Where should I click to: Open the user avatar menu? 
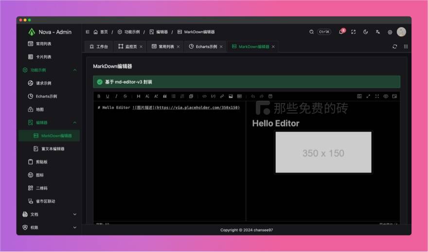coord(401,32)
